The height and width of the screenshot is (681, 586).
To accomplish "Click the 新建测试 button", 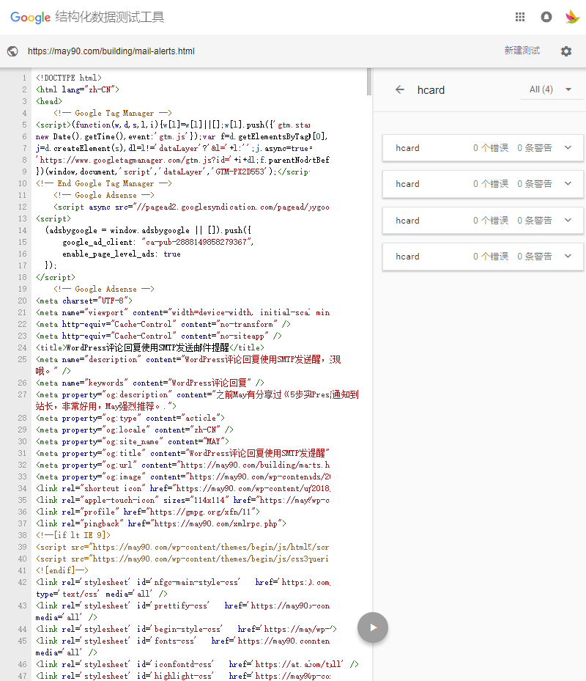I will [522, 51].
